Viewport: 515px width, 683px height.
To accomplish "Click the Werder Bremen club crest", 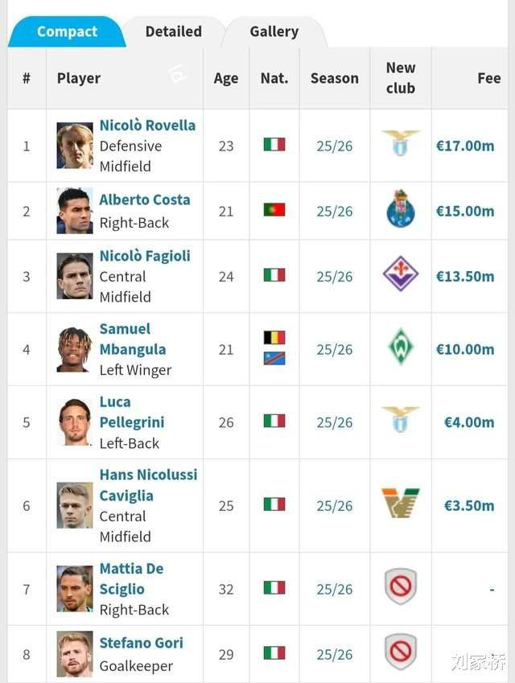I will 401,347.
